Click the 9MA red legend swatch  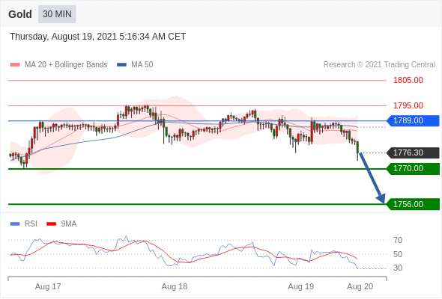[x=51, y=224]
